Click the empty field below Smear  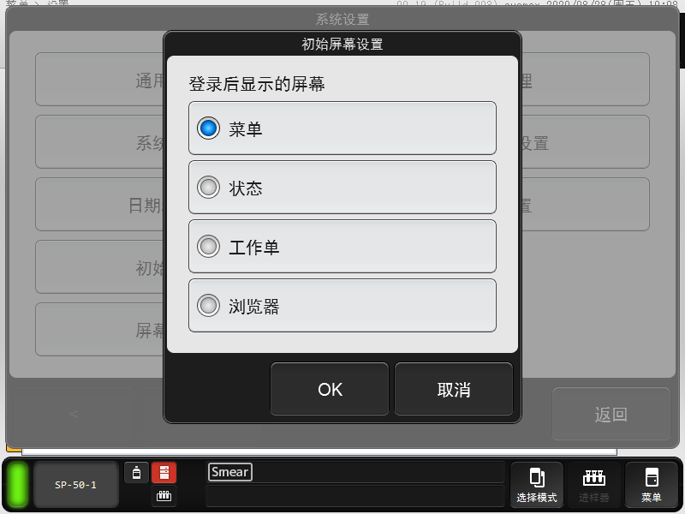354,496
